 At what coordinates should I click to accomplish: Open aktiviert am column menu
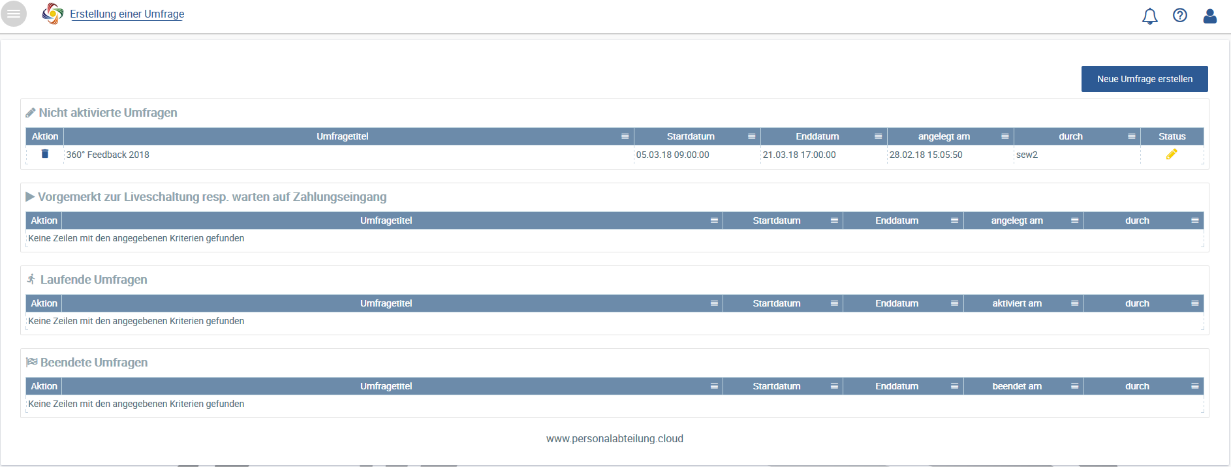click(1074, 303)
